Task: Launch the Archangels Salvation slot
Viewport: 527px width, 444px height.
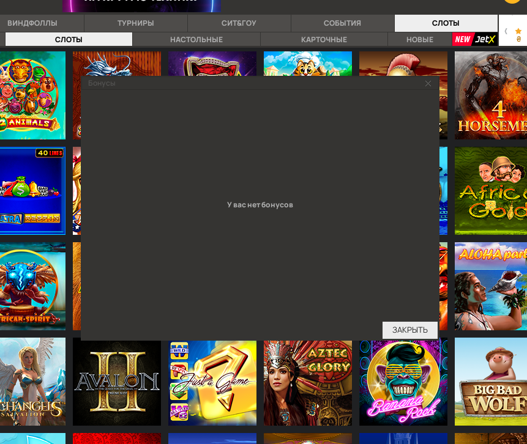Action: (x=32, y=382)
